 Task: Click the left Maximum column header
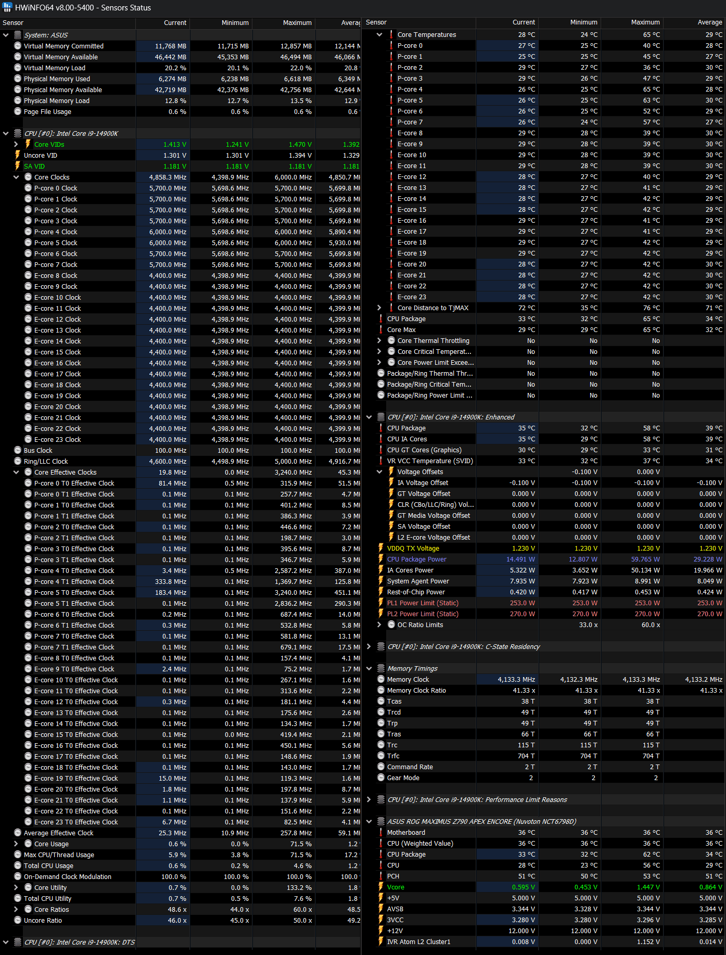(284, 23)
